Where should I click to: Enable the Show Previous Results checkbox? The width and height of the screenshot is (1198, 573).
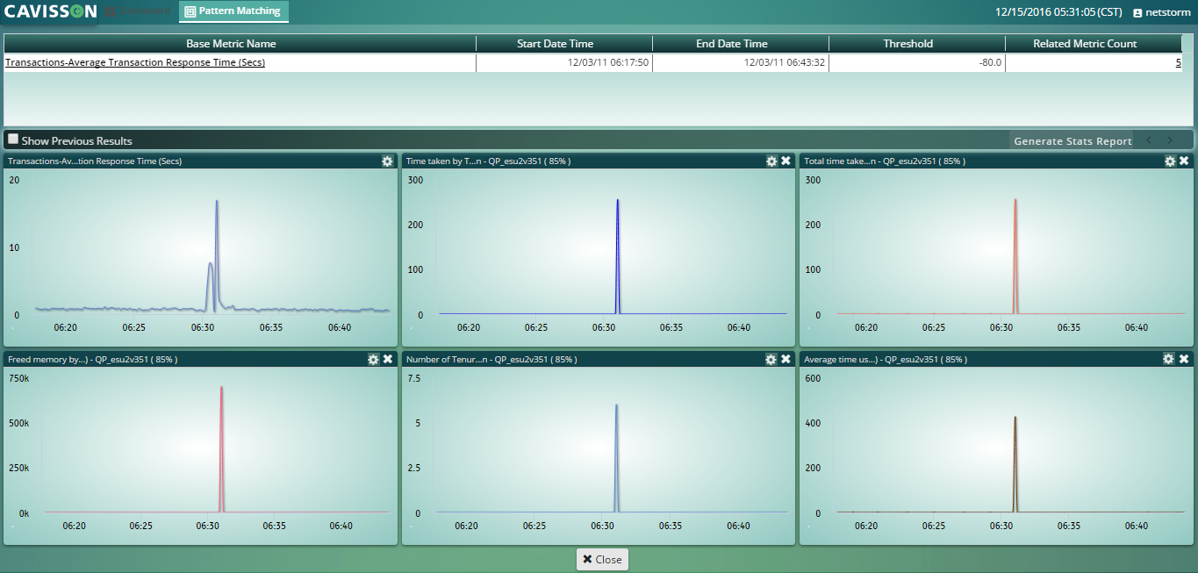point(13,140)
